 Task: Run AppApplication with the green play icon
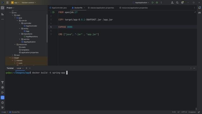click(152, 3)
